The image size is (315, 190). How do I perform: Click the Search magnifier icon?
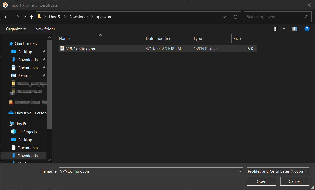(x=307, y=17)
